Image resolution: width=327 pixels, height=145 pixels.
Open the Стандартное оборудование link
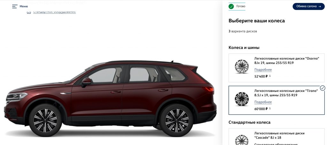54,12
